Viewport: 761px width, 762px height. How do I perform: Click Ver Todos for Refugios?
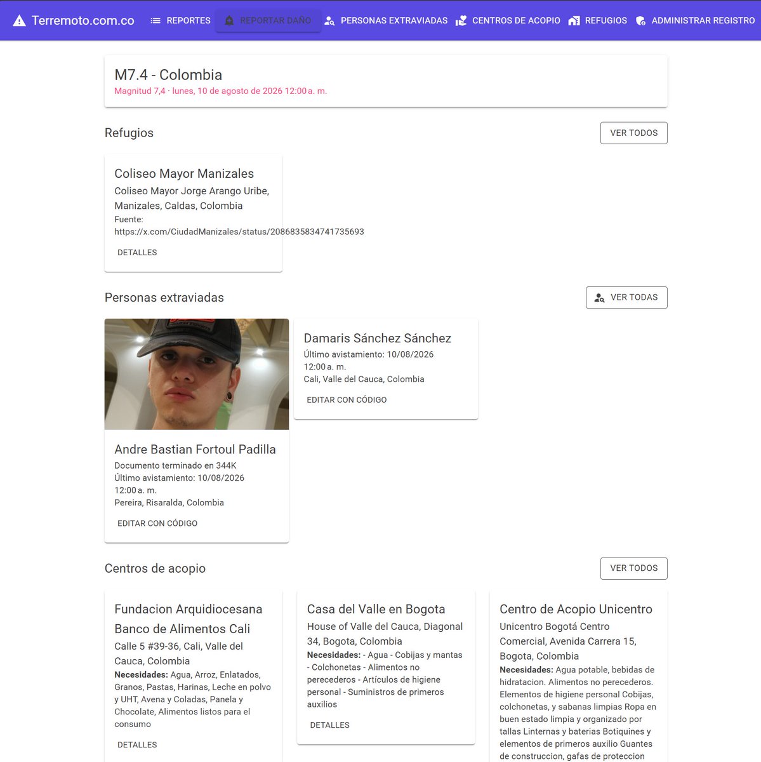(x=633, y=133)
